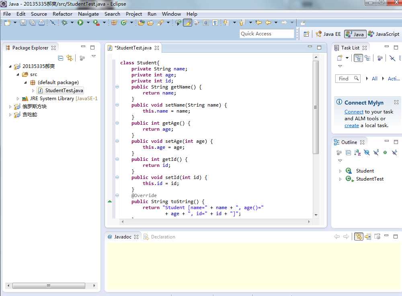The image size is (402, 296).
Task: Collapse the 20135335 project tree node
Action: 10,66
